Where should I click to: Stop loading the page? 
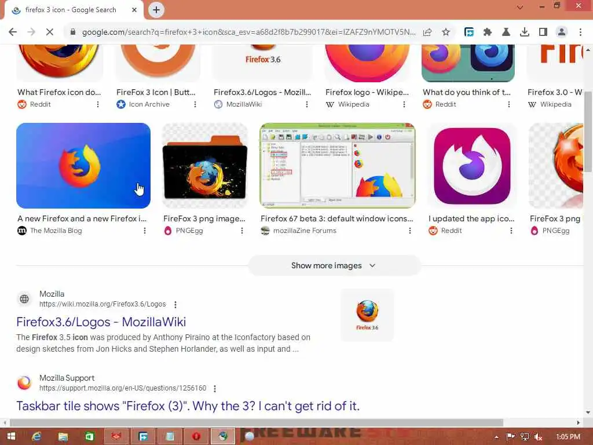pyautogui.click(x=50, y=32)
